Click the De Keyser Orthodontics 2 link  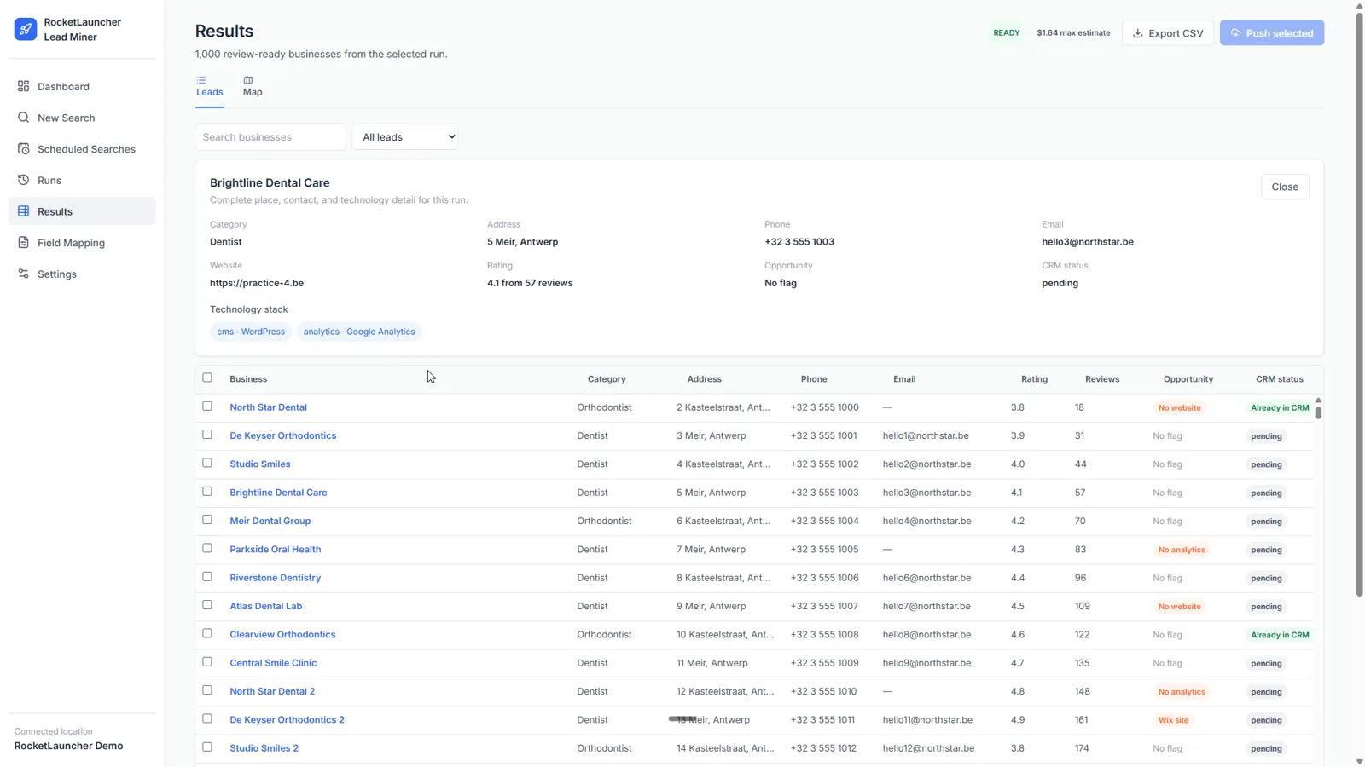(x=287, y=720)
